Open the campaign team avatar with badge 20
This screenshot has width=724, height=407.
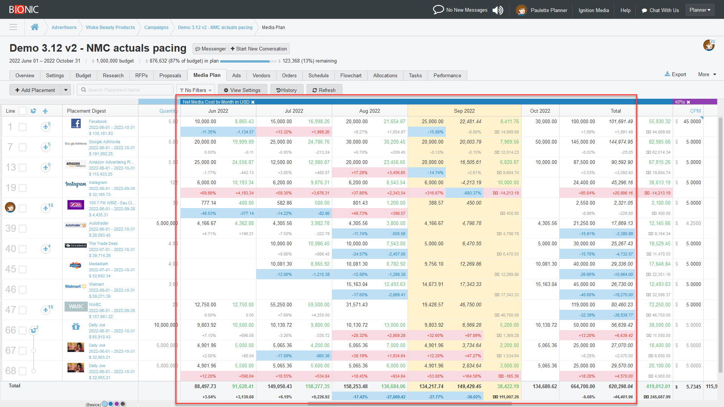pyautogui.click(x=709, y=45)
